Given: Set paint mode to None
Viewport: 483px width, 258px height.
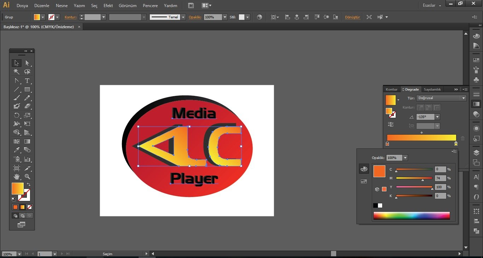Looking at the screenshot, I should (29, 207).
